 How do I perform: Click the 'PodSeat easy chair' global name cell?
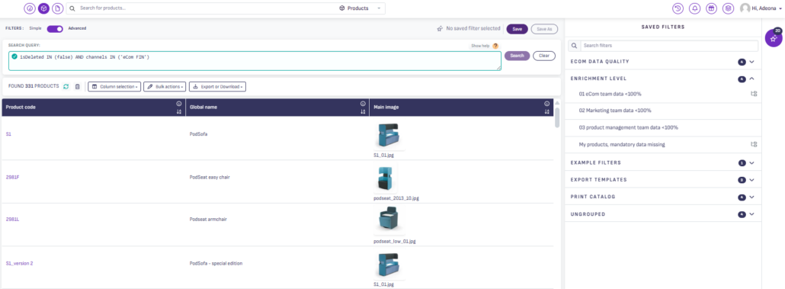point(210,177)
